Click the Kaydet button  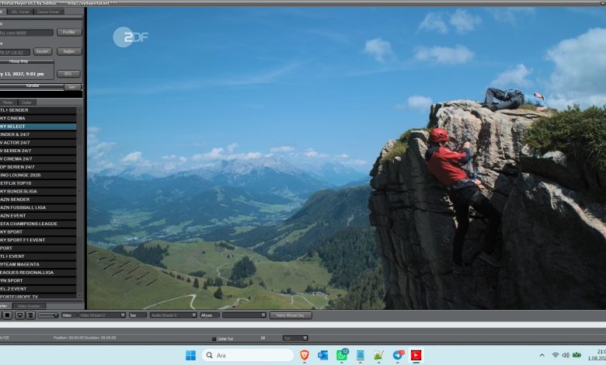[43, 51]
